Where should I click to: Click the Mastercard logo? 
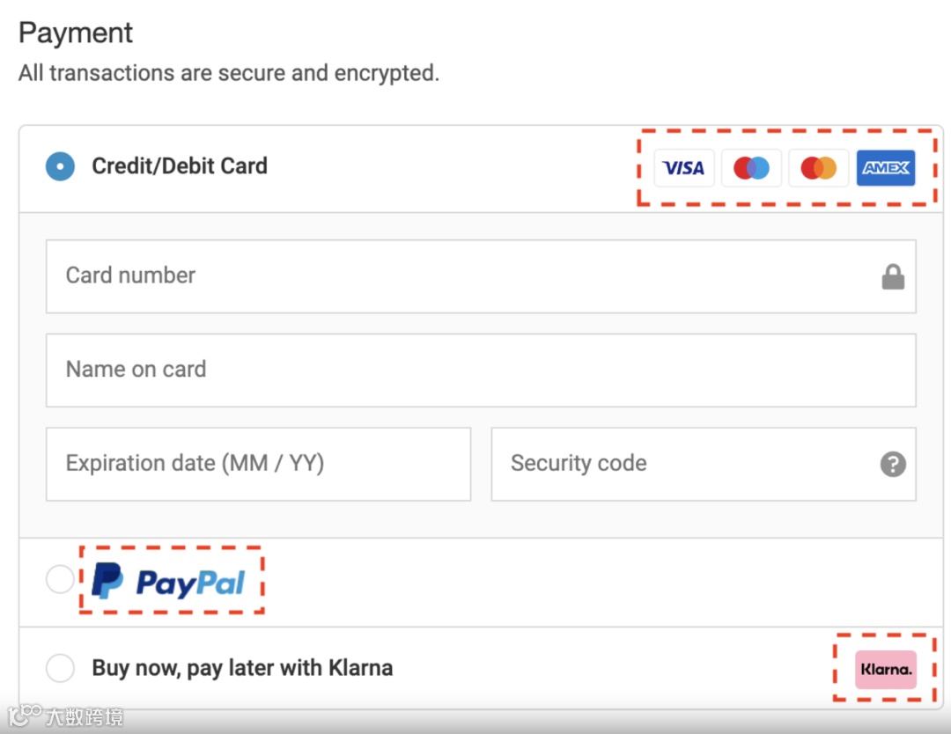pyautogui.click(x=819, y=168)
